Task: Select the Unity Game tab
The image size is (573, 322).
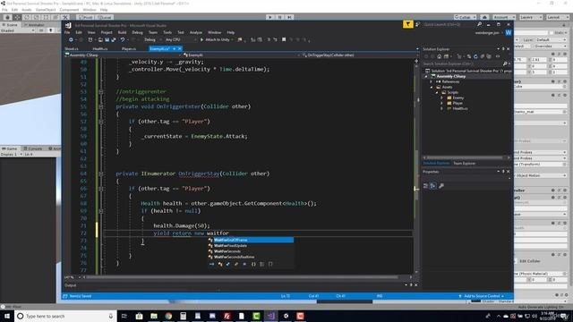Action: [10, 148]
